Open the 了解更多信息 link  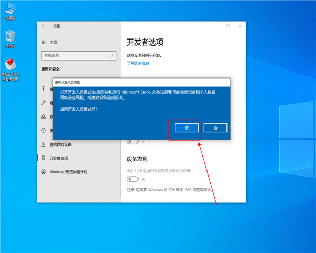(138, 63)
